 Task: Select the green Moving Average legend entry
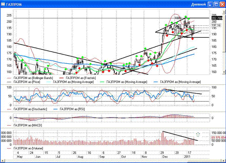pyautogui.click(x=123, y=82)
